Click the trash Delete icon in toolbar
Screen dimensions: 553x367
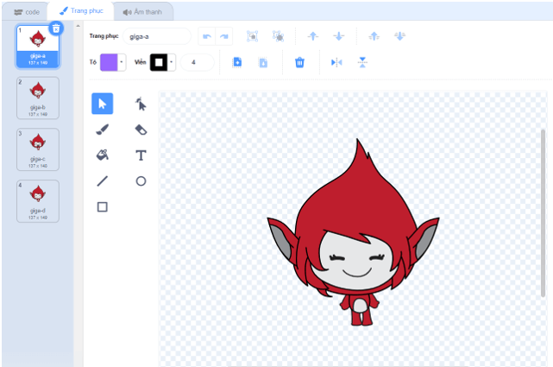point(299,62)
